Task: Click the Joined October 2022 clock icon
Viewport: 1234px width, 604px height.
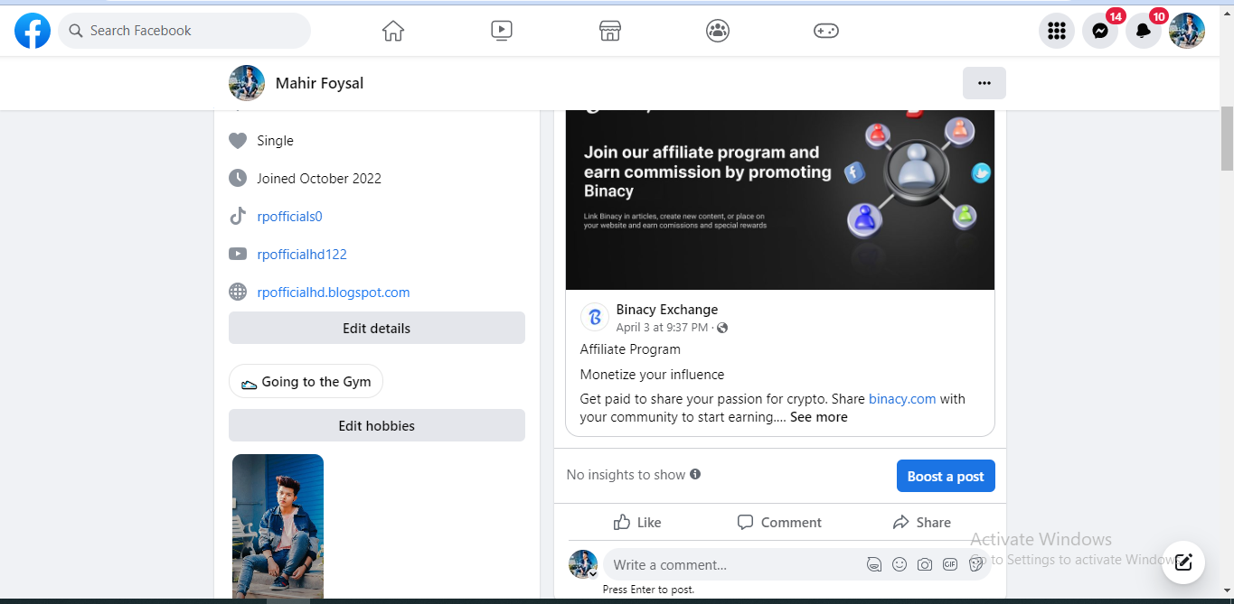Action: [x=238, y=178]
